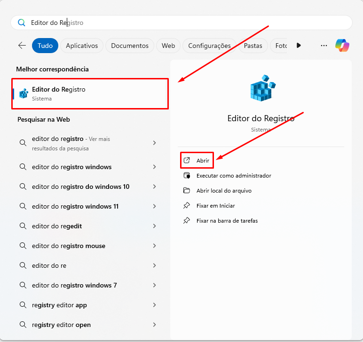Open suggestion editor do re

click(89, 265)
